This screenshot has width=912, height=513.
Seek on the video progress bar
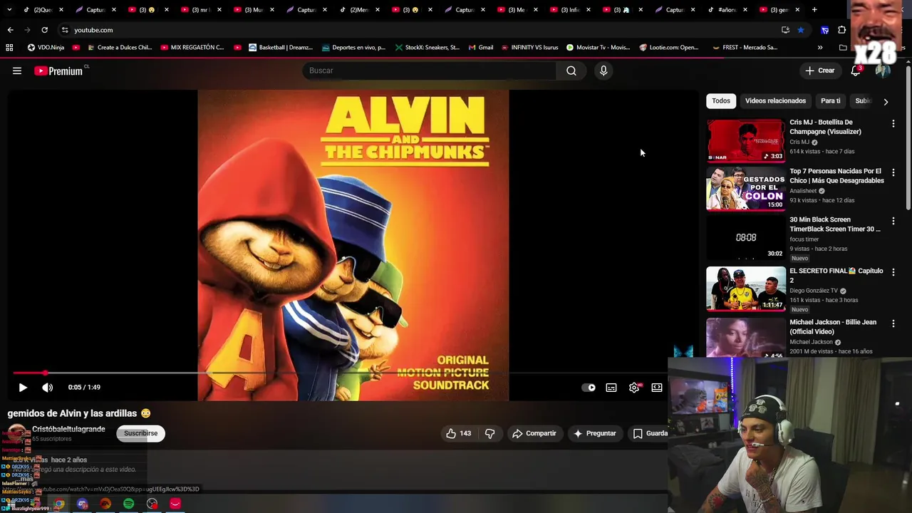coord(338,373)
